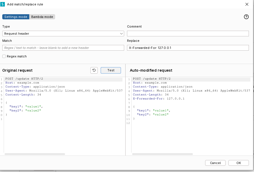Close the Add match/replace rule dialog
The image size is (254, 172).
coord(247,4)
